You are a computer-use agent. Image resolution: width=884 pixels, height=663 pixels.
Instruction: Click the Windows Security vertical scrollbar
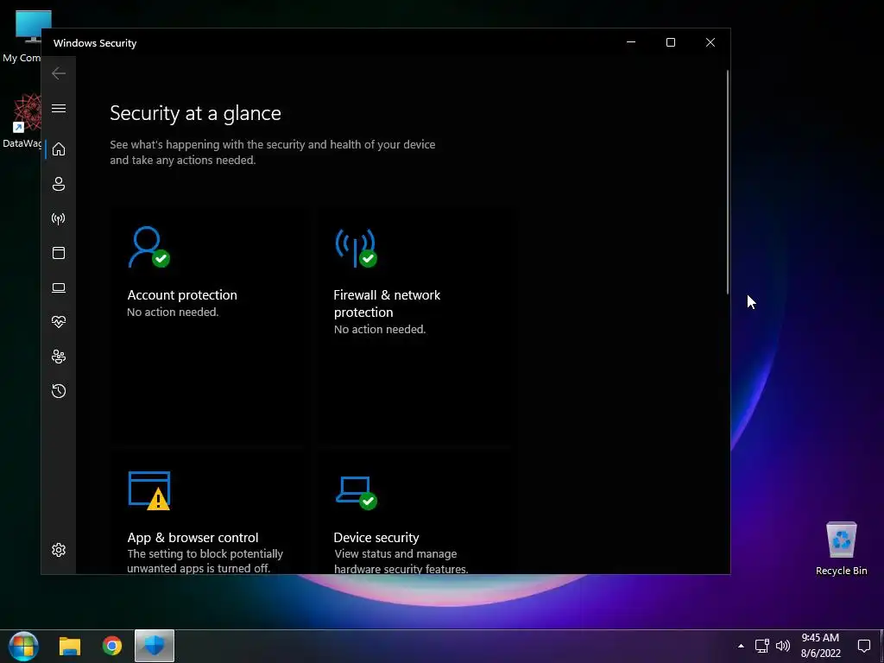coord(727,181)
